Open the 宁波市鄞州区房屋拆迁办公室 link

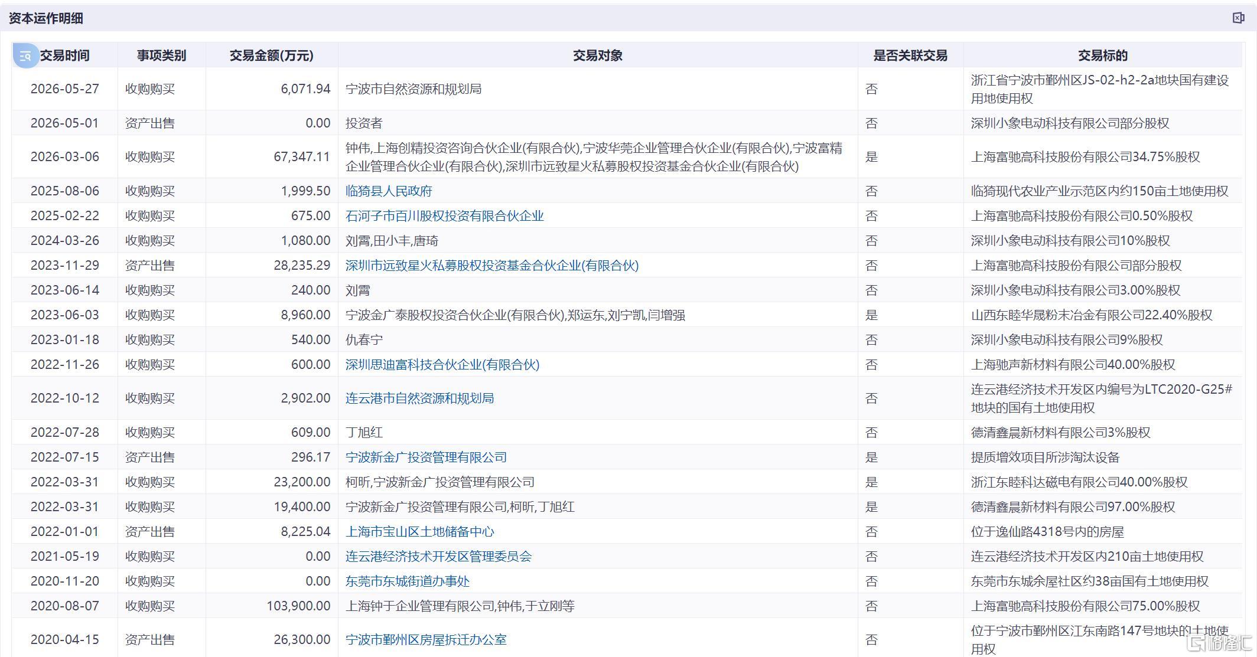coord(426,640)
